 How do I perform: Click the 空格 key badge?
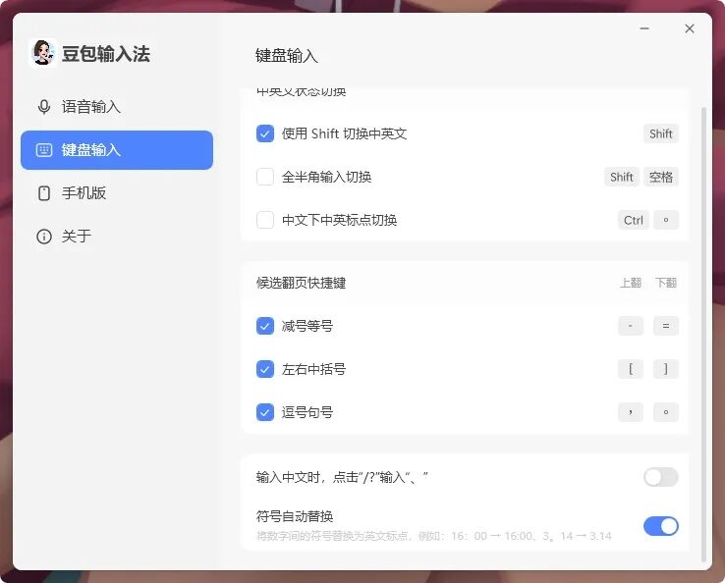click(661, 177)
